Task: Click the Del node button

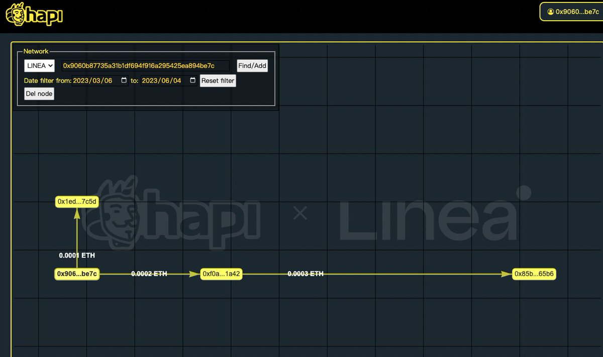Action: coord(39,94)
